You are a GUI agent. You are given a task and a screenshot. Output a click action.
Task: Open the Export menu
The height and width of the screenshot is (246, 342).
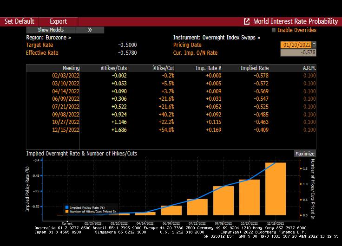58,21
